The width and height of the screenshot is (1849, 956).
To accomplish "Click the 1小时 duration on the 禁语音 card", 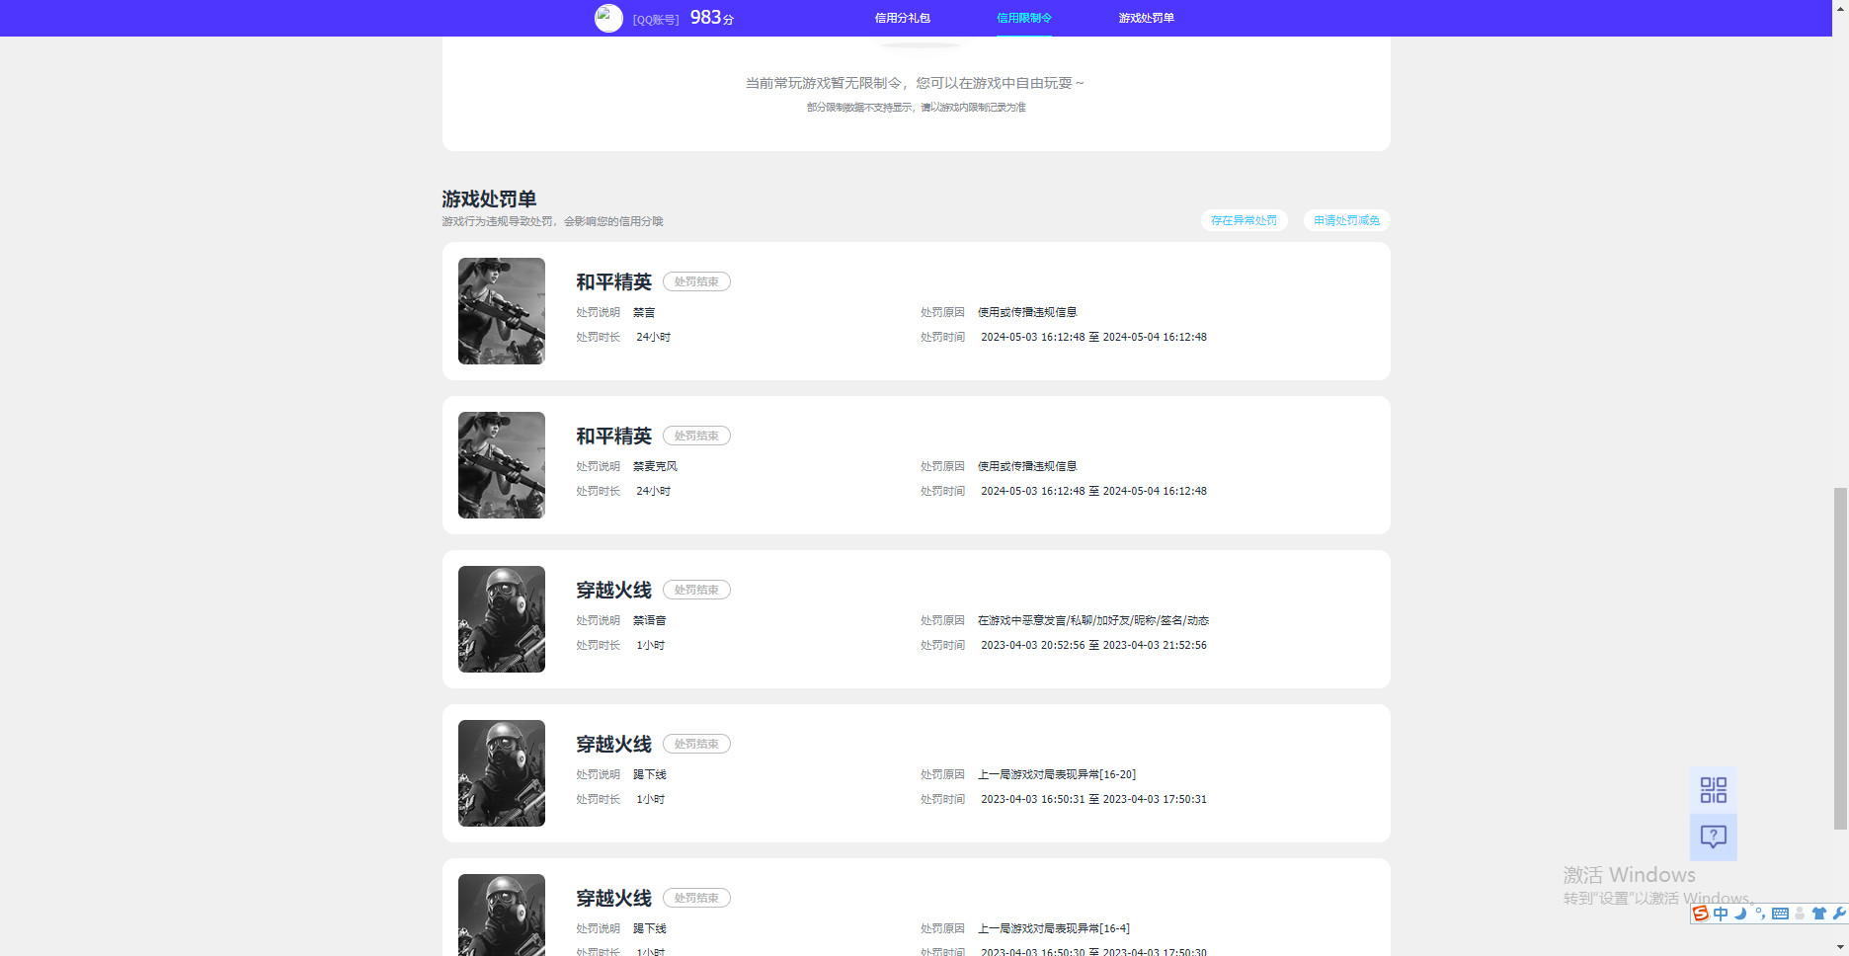I will [650, 645].
